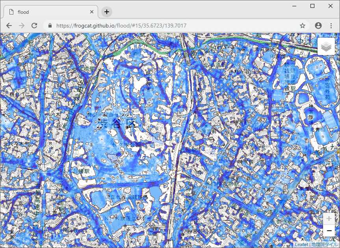The height and width of the screenshot is (248, 340).
Task: Bookmark this page with the star
Action: 303,26
